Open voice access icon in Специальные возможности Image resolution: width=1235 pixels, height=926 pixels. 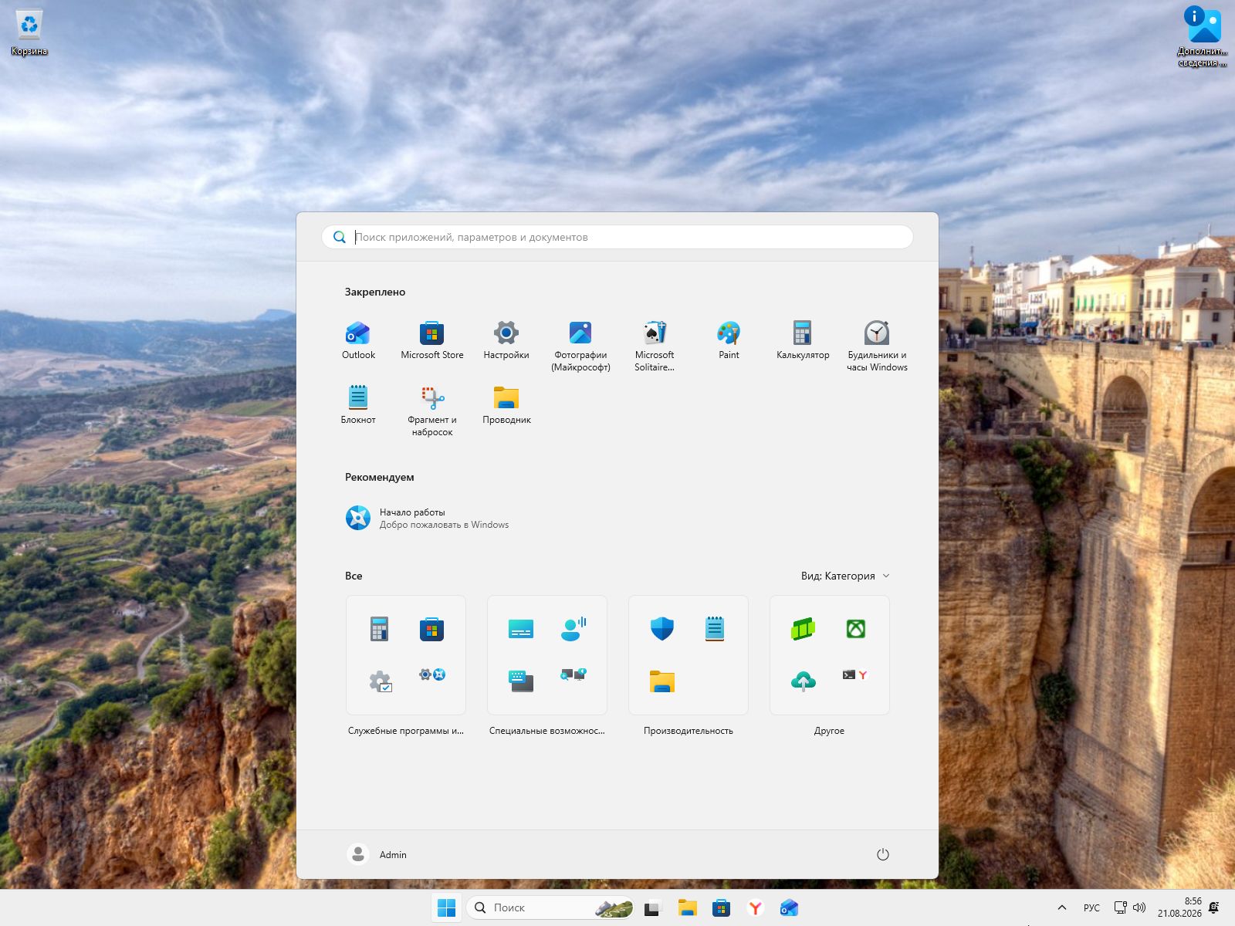[574, 629]
